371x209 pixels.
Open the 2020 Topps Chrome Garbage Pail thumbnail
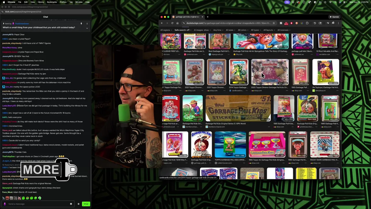(x=270, y=72)
